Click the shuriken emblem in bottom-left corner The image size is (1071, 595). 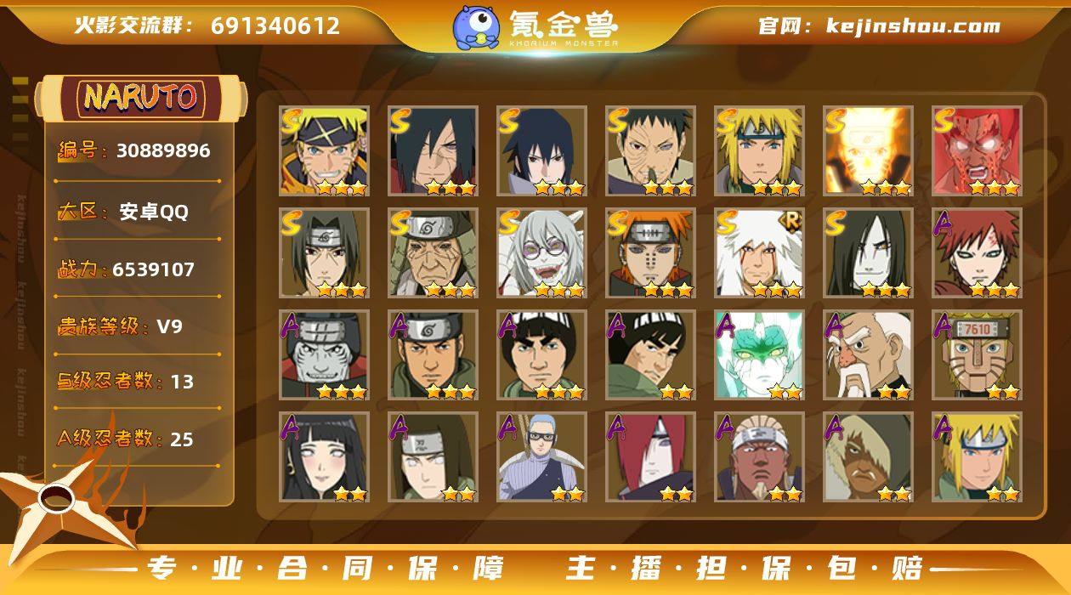59,503
